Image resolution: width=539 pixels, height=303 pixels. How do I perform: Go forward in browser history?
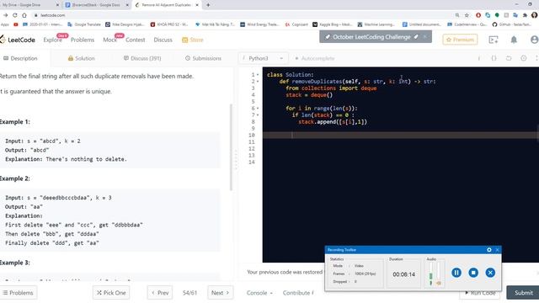coord(6,15)
